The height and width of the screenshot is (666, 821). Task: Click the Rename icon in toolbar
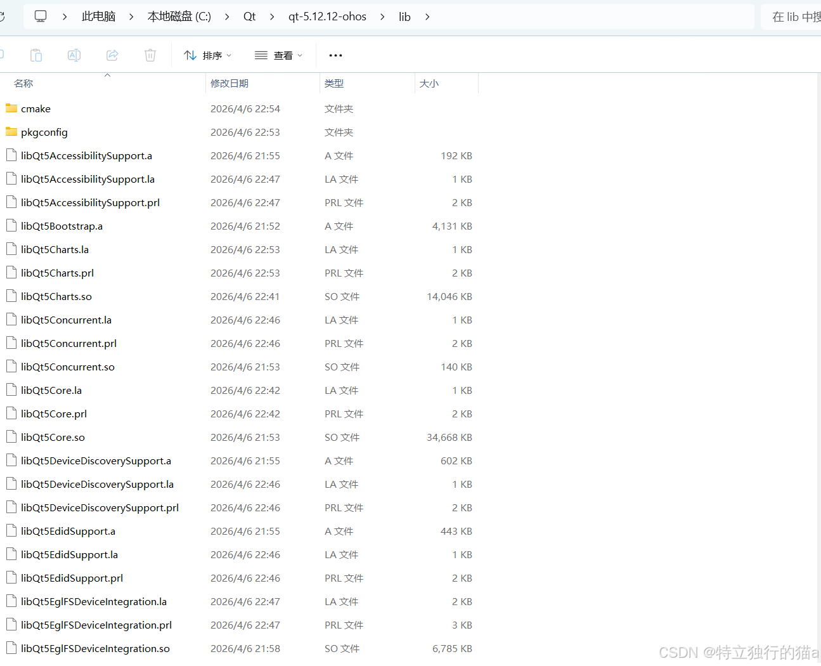click(74, 55)
